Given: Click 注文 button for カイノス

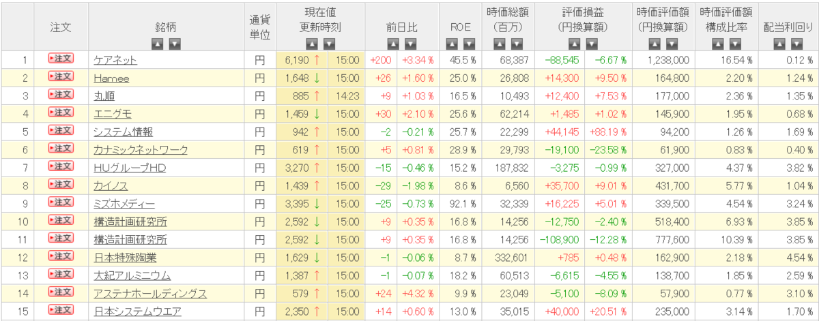Looking at the screenshot, I should [61, 184].
